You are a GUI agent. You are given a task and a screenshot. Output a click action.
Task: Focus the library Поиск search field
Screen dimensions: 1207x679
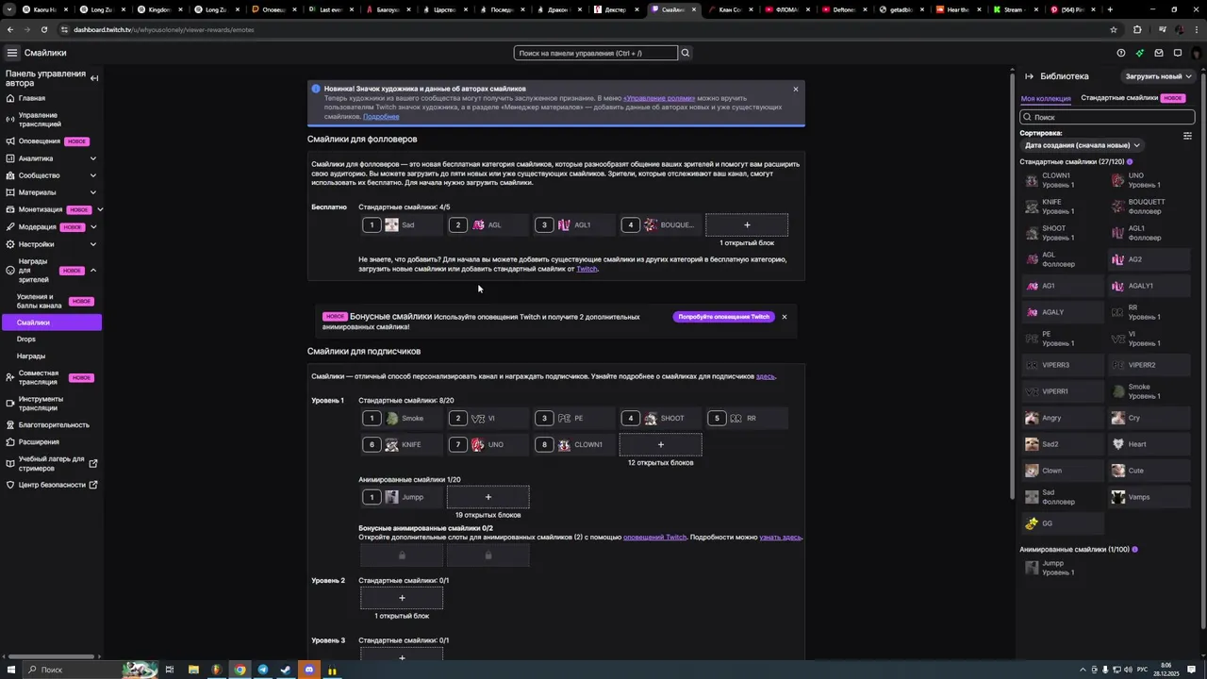[1107, 117]
